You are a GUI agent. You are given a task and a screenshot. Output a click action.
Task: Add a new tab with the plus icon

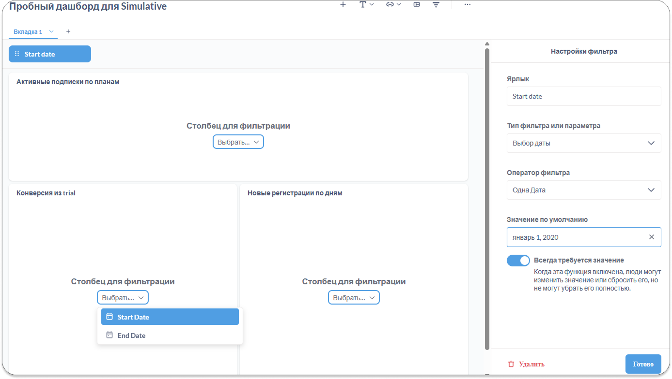tap(68, 31)
